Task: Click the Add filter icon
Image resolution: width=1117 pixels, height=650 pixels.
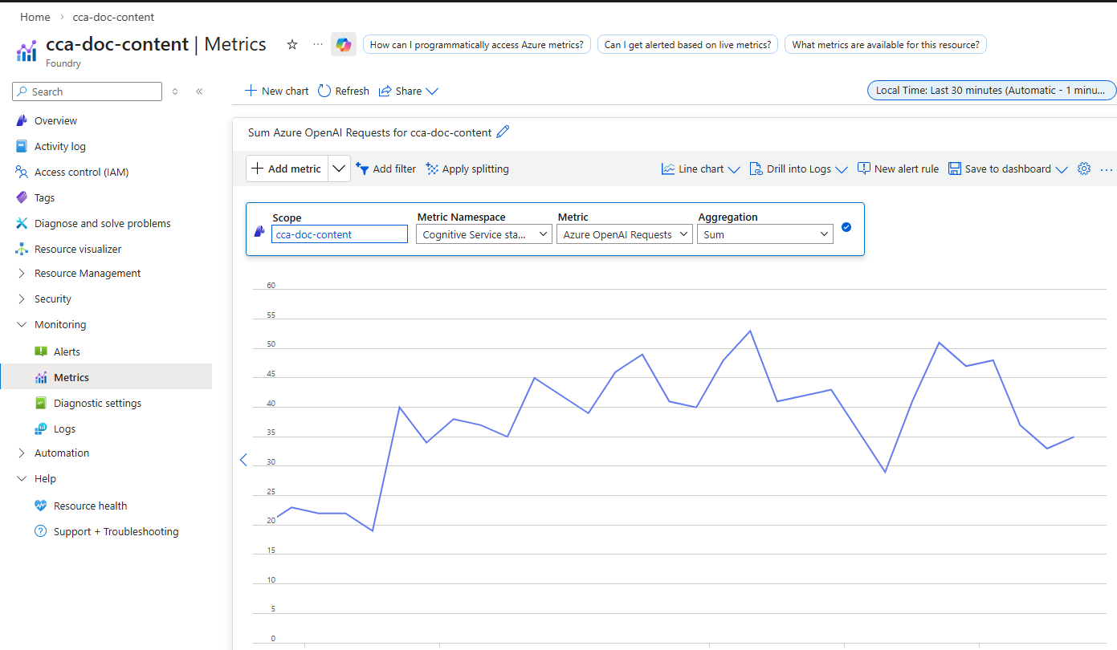Action: pos(362,169)
